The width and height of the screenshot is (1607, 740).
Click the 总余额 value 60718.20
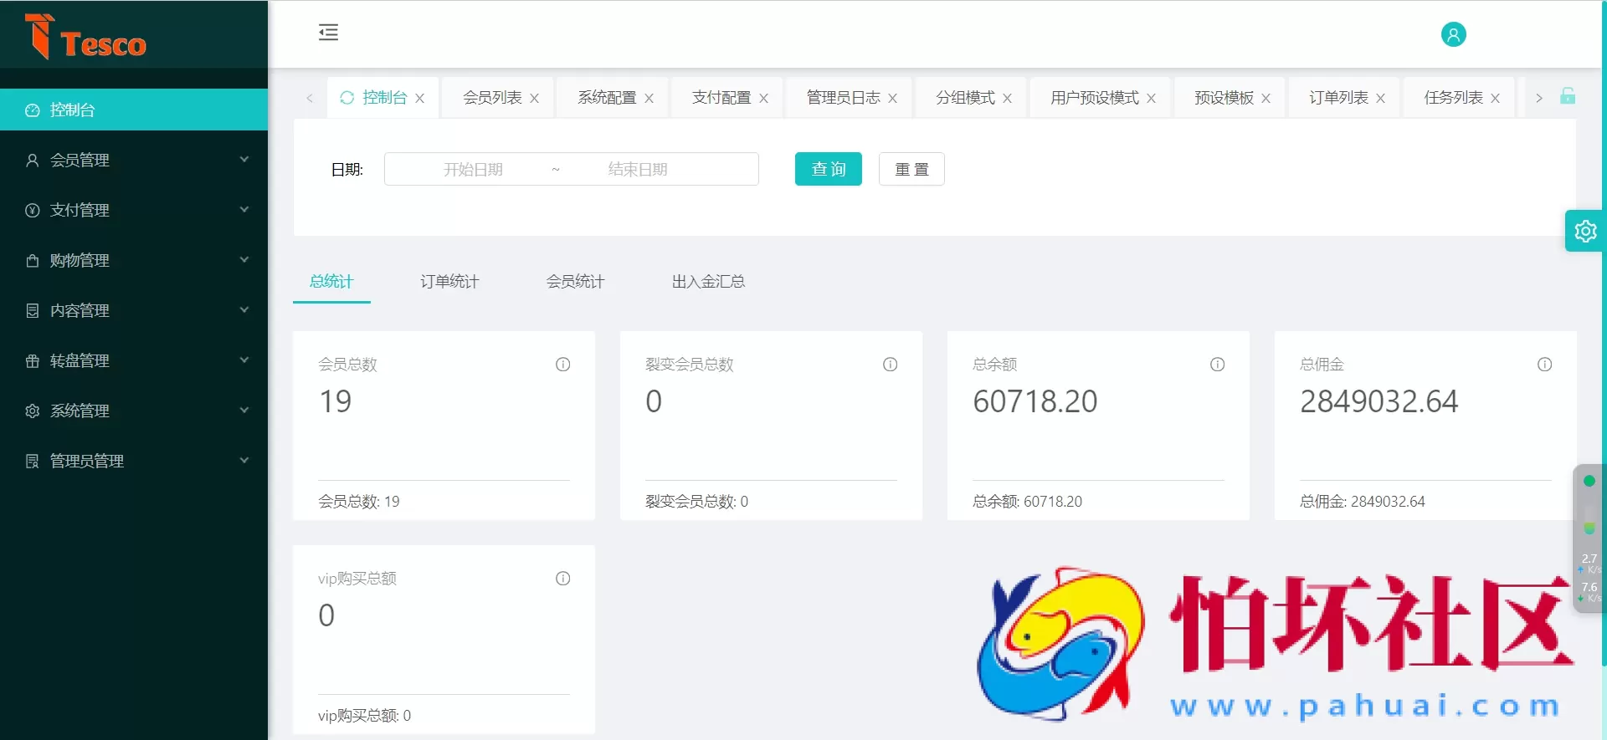coord(1035,401)
